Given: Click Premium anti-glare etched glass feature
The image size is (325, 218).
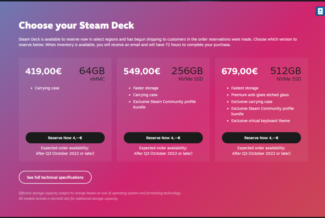Looking at the screenshot, I should click(x=260, y=95).
